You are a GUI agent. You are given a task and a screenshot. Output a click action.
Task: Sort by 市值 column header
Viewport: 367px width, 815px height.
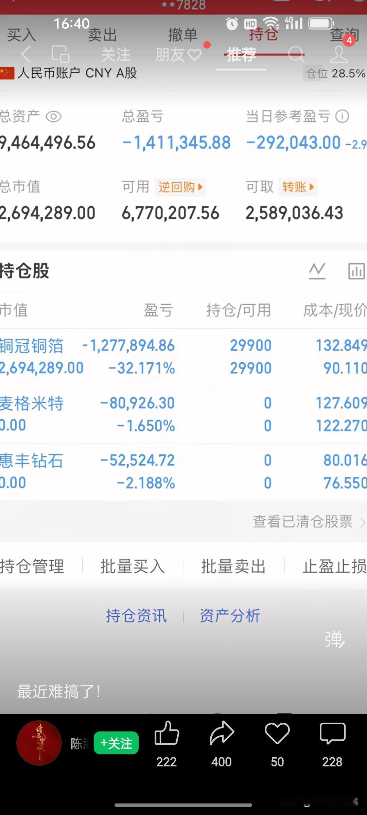pos(14,310)
